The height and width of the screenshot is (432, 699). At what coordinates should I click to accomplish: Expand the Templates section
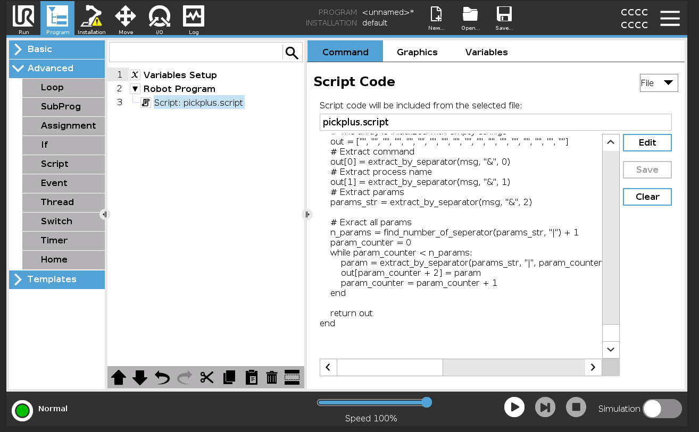pyautogui.click(x=57, y=279)
